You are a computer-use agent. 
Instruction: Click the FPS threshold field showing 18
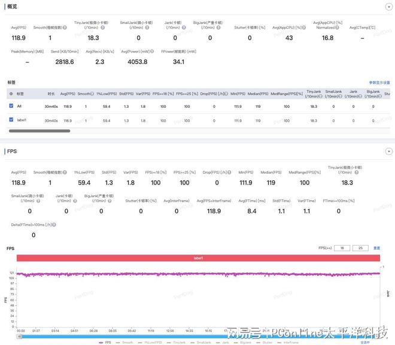click(342, 248)
